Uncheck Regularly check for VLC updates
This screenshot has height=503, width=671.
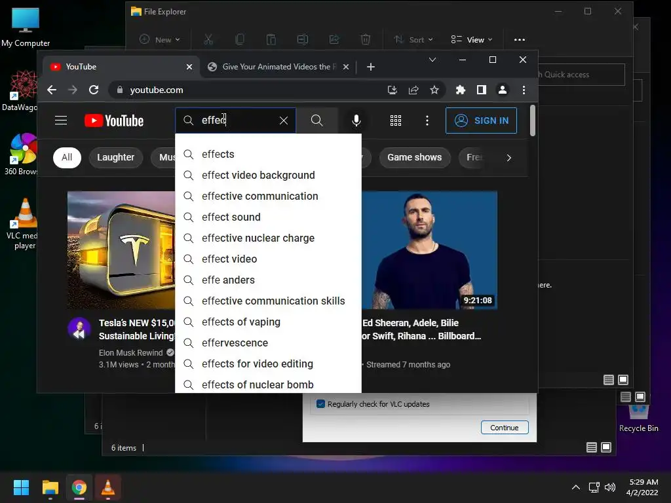click(320, 403)
